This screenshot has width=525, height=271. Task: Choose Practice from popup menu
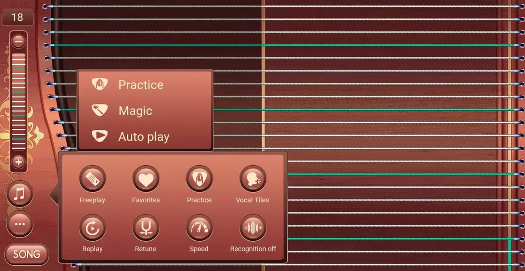(x=140, y=85)
